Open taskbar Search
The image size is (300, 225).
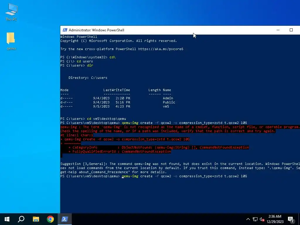click(21, 219)
